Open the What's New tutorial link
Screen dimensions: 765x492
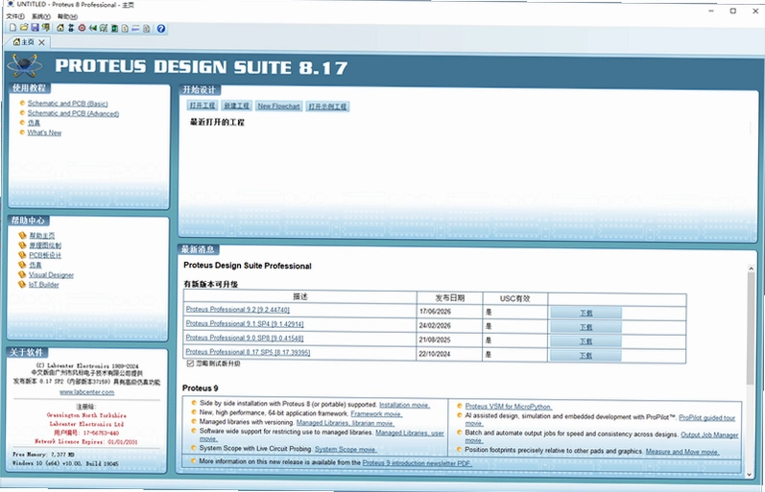(x=44, y=132)
